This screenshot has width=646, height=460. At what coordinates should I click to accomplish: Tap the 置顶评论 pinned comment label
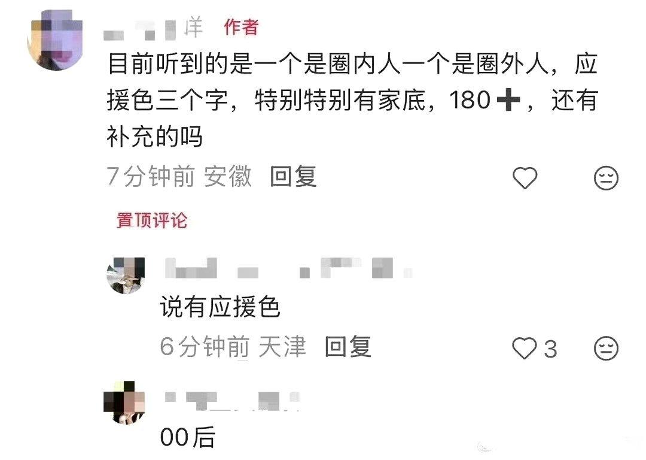coord(152,220)
